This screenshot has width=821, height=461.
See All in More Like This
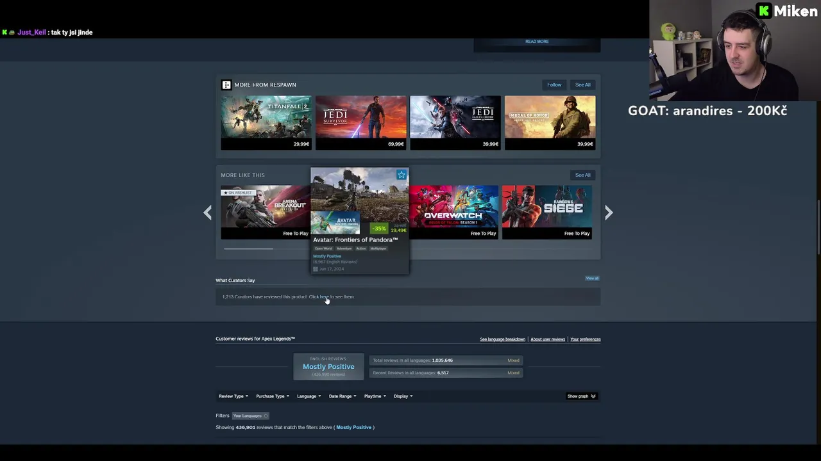[x=582, y=175]
